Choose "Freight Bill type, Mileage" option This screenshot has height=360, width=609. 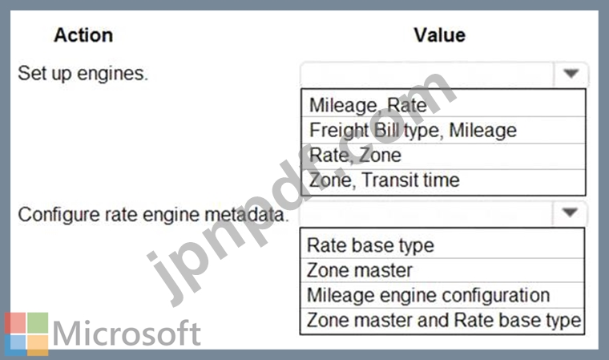(413, 130)
